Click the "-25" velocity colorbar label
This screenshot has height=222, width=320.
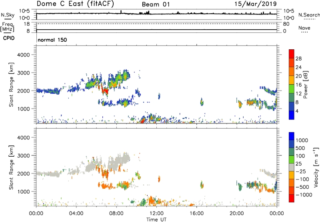(x=300, y=172)
